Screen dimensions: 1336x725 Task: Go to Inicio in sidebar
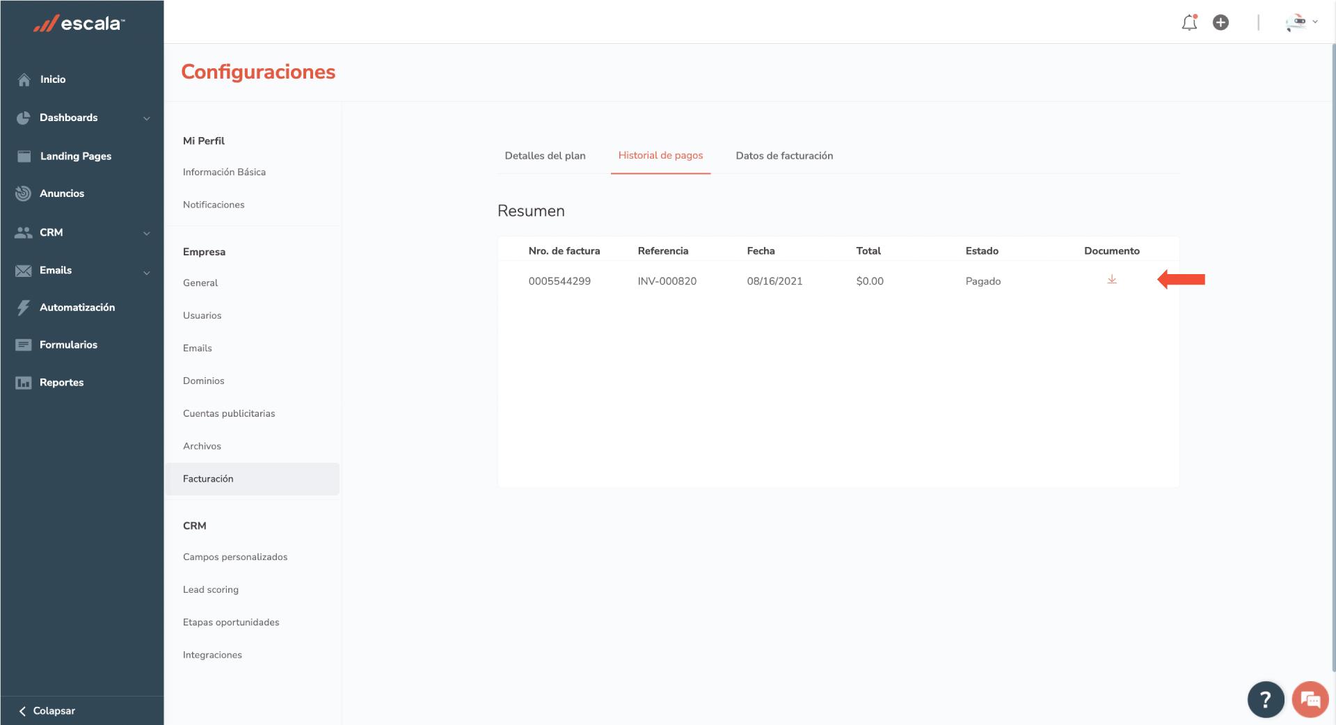[53, 79]
